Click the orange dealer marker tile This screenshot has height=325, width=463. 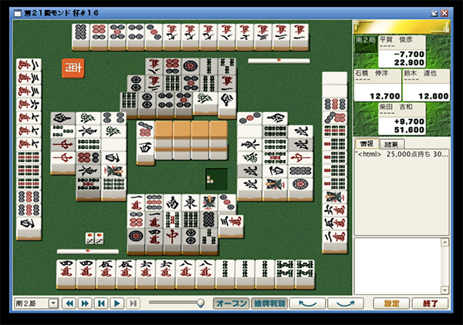(73, 69)
